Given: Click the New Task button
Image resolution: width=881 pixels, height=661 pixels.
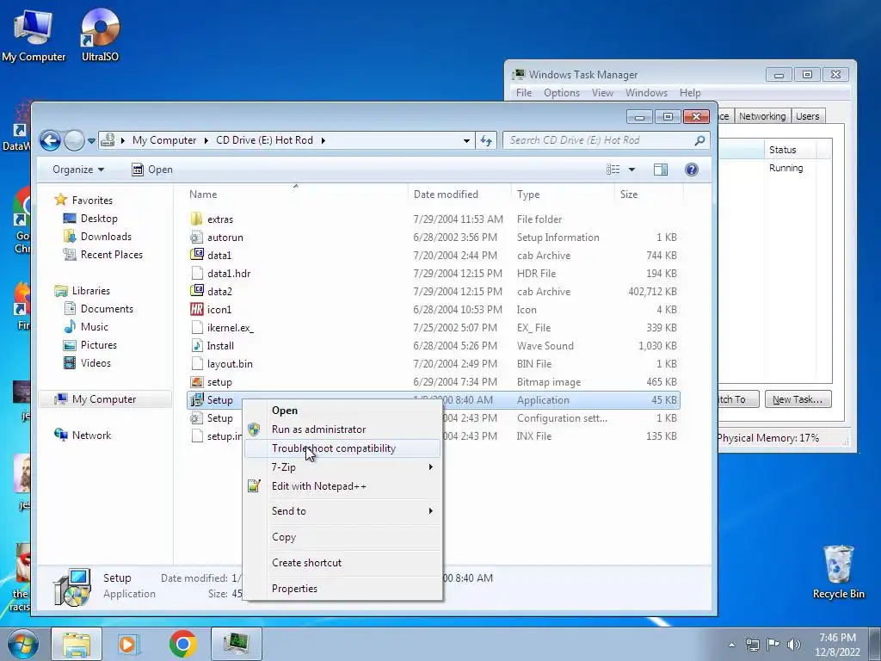Looking at the screenshot, I should tap(798, 399).
